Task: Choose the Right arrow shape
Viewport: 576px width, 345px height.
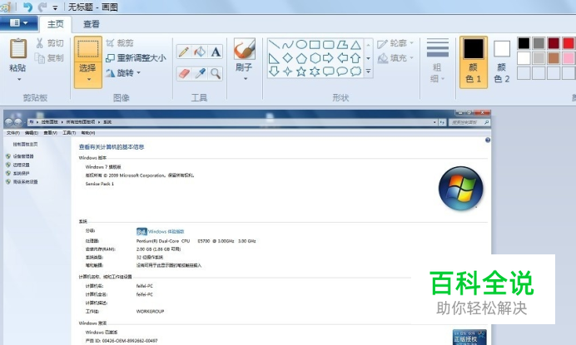Action: tap(329, 58)
